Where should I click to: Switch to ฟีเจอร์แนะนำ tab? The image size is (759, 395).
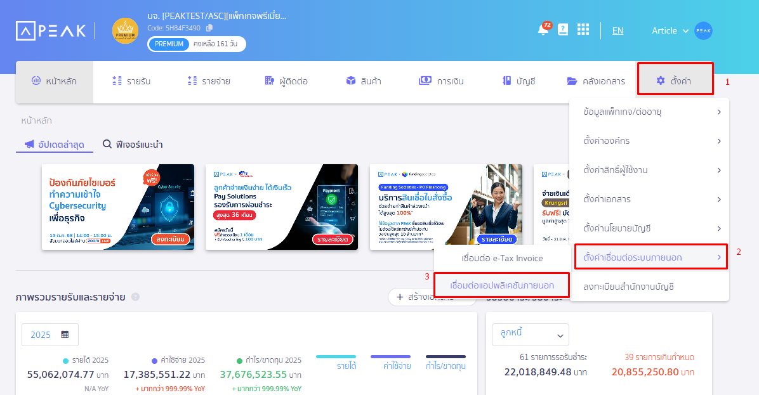pyautogui.click(x=133, y=145)
